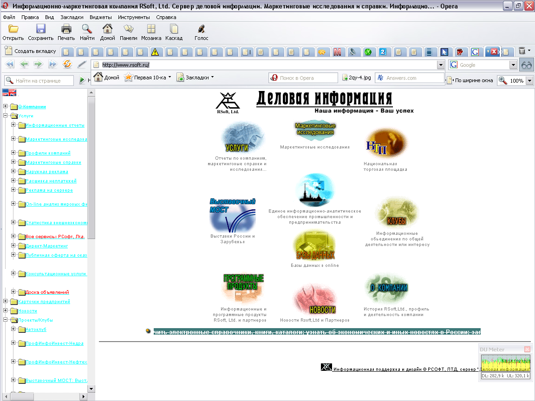535x401 pixels.
Task: Click the Home (Домой) house icon in main toolbar
Action: pos(107,29)
